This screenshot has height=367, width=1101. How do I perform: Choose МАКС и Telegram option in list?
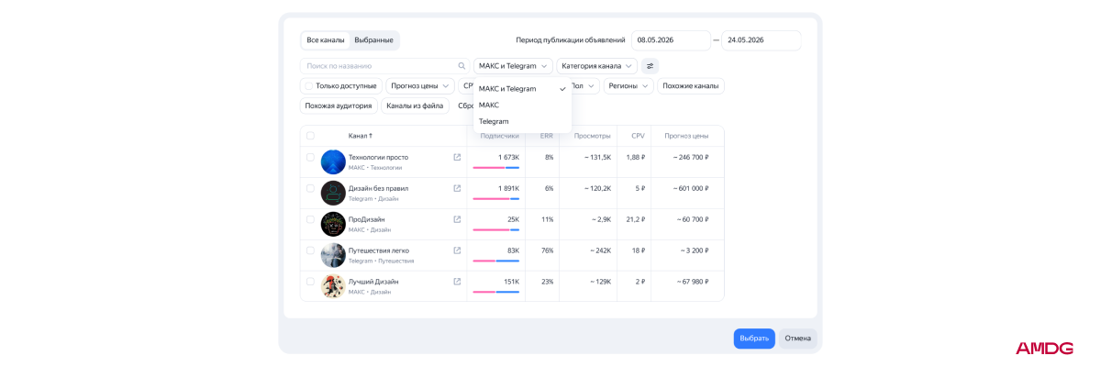(522, 89)
